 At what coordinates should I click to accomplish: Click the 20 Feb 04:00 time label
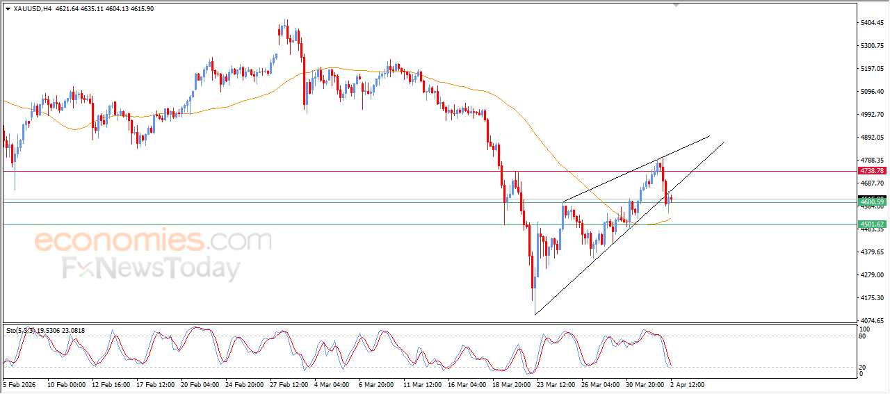pos(200,384)
